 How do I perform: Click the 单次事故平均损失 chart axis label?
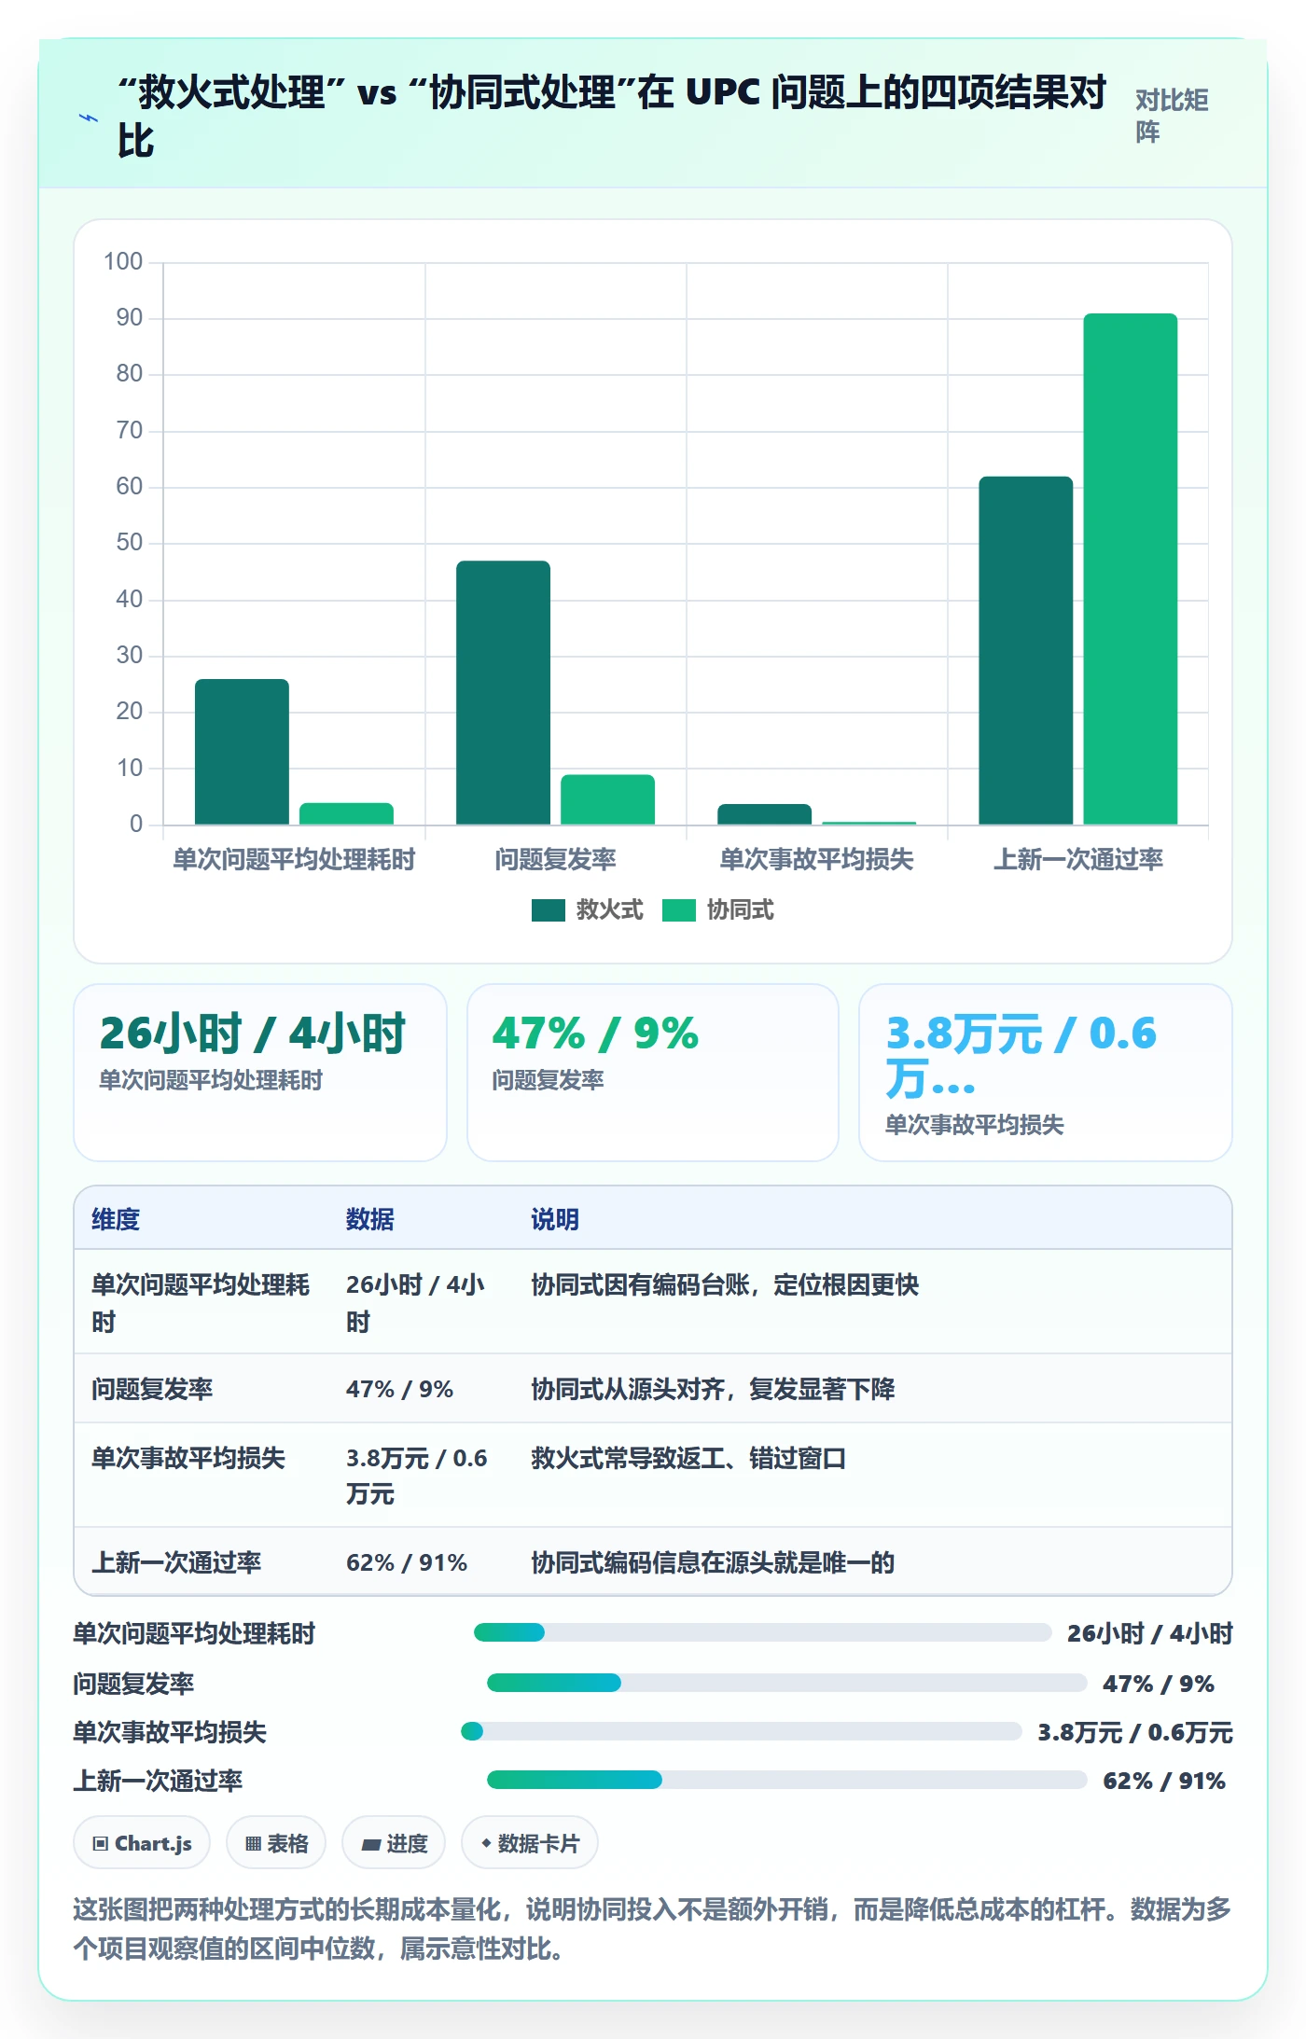(816, 859)
